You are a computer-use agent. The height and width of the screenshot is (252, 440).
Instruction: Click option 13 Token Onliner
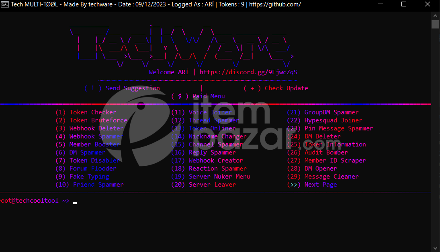[203, 128]
